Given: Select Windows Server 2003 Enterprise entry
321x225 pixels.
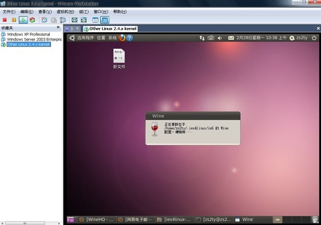Looking at the screenshot, I should pos(34,39).
